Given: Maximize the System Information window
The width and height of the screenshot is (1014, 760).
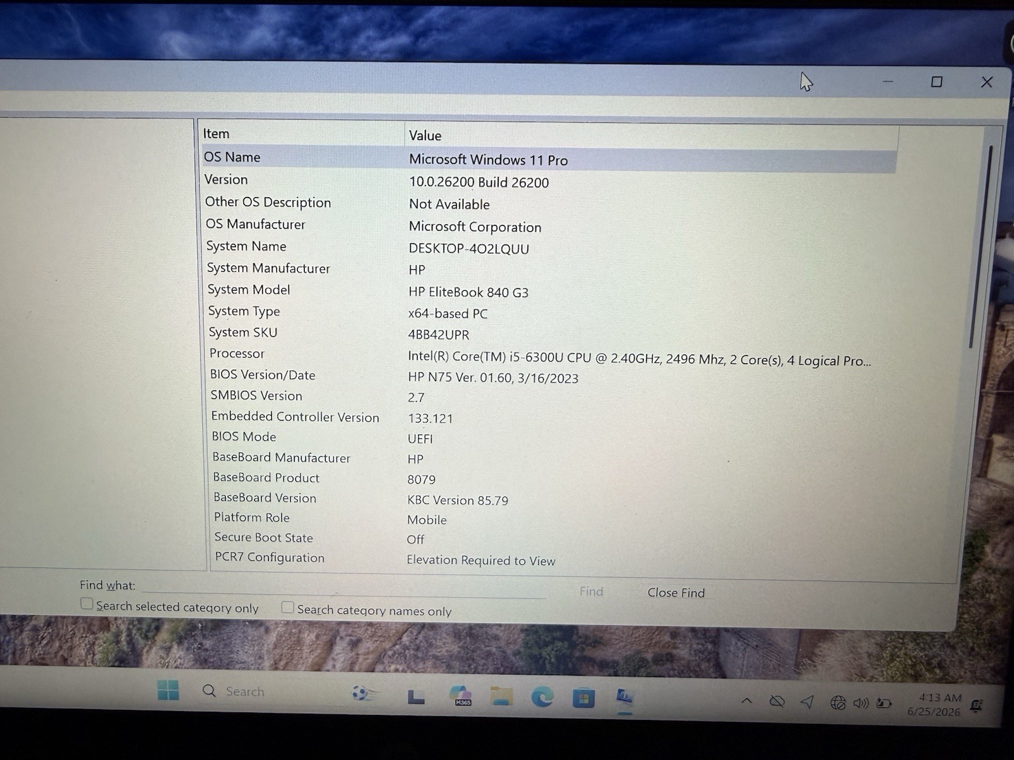Looking at the screenshot, I should pyautogui.click(x=937, y=82).
